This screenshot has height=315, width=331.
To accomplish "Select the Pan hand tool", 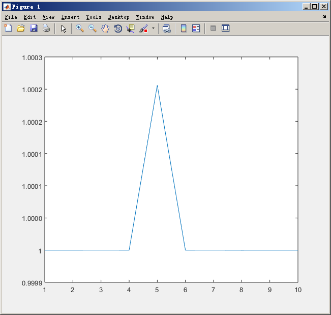I will [x=105, y=28].
